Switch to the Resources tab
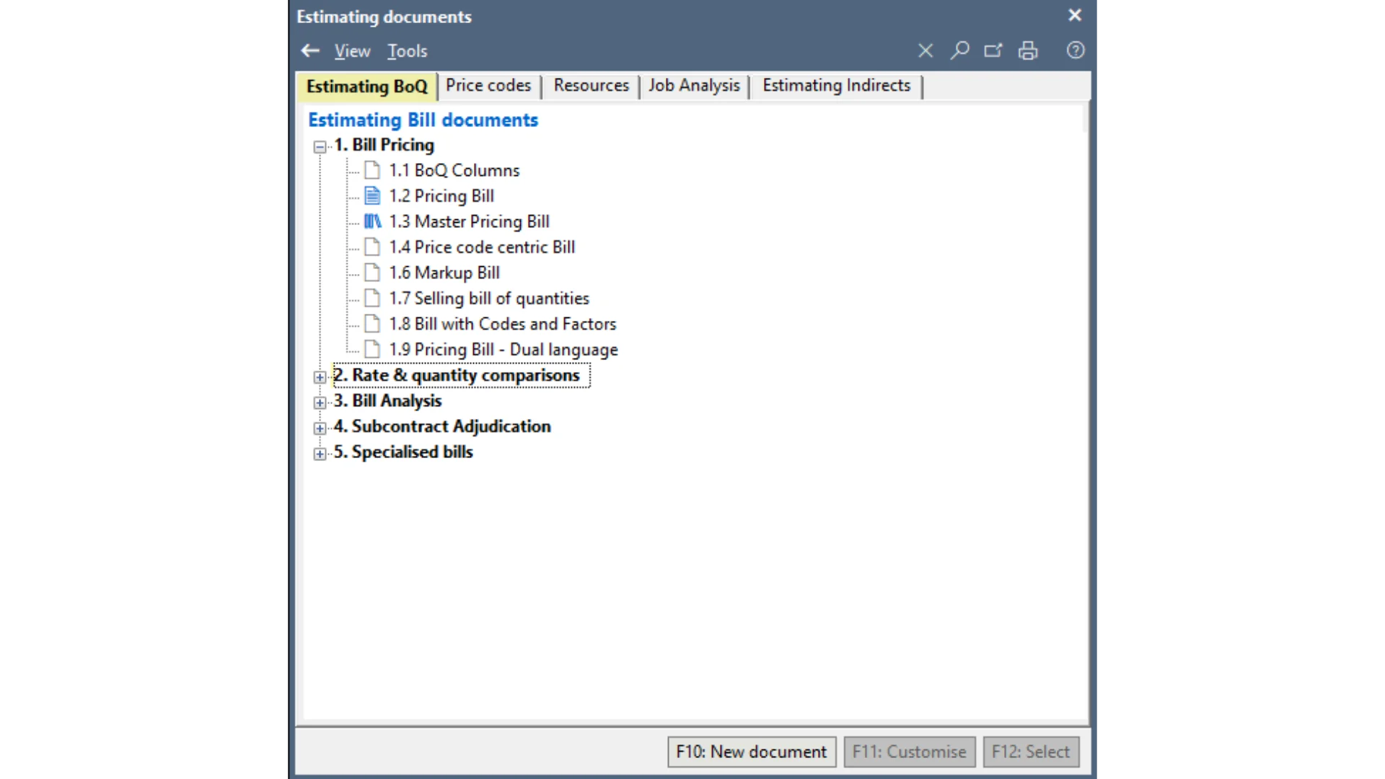The width and height of the screenshot is (1385, 779). 591,85
